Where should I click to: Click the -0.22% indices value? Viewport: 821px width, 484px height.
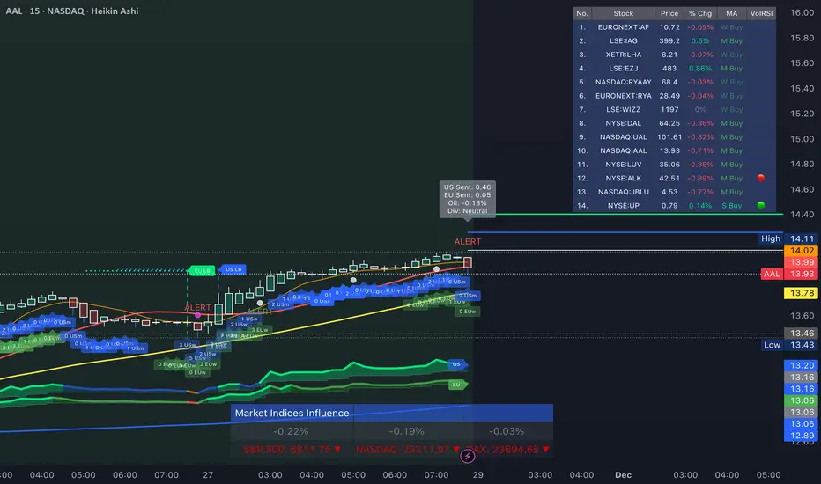[x=291, y=431]
